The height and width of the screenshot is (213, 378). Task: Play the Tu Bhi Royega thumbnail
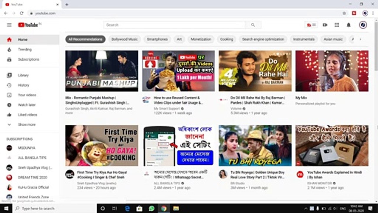click(x=255, y=146)
